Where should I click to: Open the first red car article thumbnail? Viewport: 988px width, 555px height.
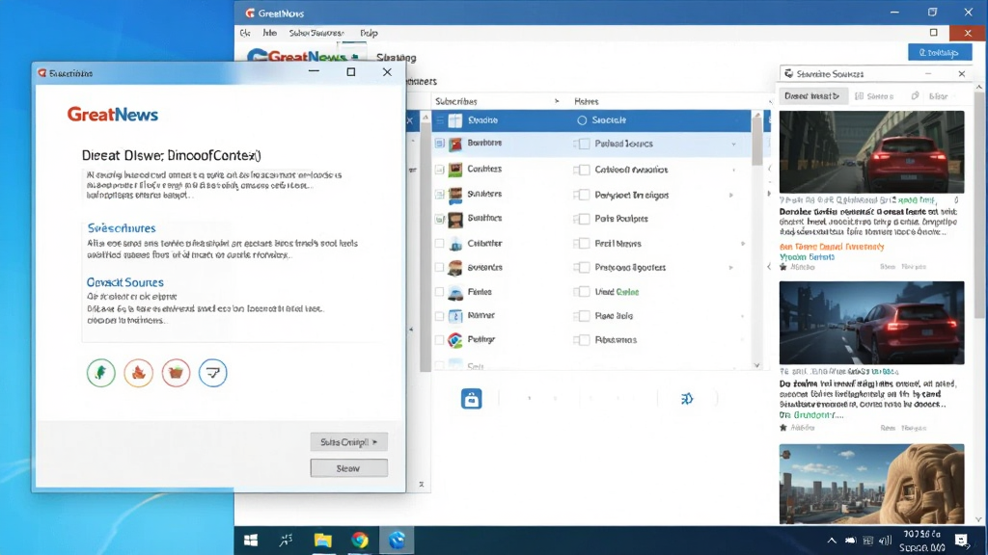pos(871,152)
